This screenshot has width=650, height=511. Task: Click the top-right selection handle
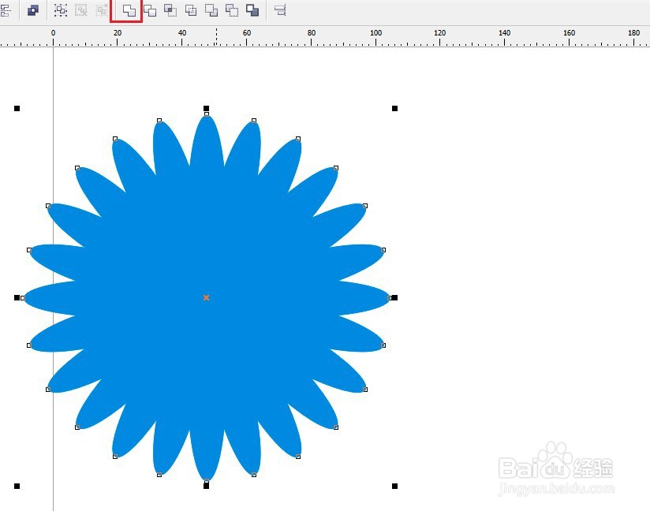(394, 108)
